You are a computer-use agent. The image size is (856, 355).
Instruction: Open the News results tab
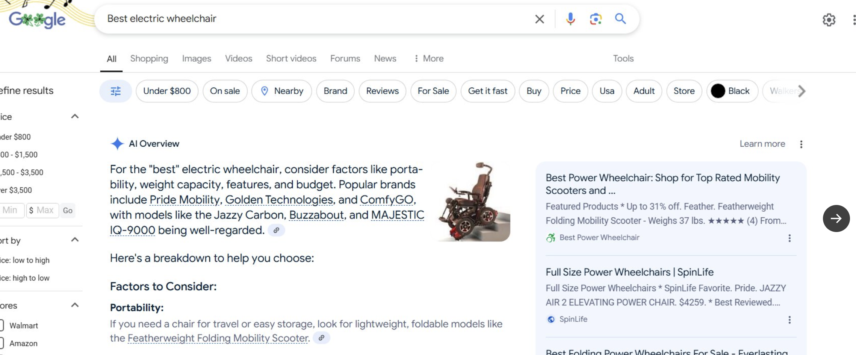coord(385,59)
